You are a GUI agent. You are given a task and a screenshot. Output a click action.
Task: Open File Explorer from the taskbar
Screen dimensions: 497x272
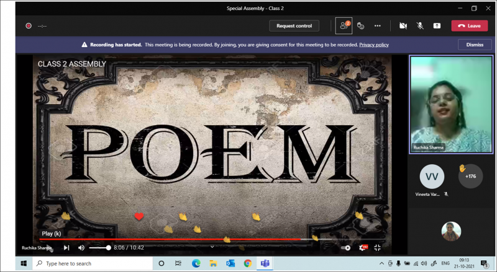(x=213, y=263)
